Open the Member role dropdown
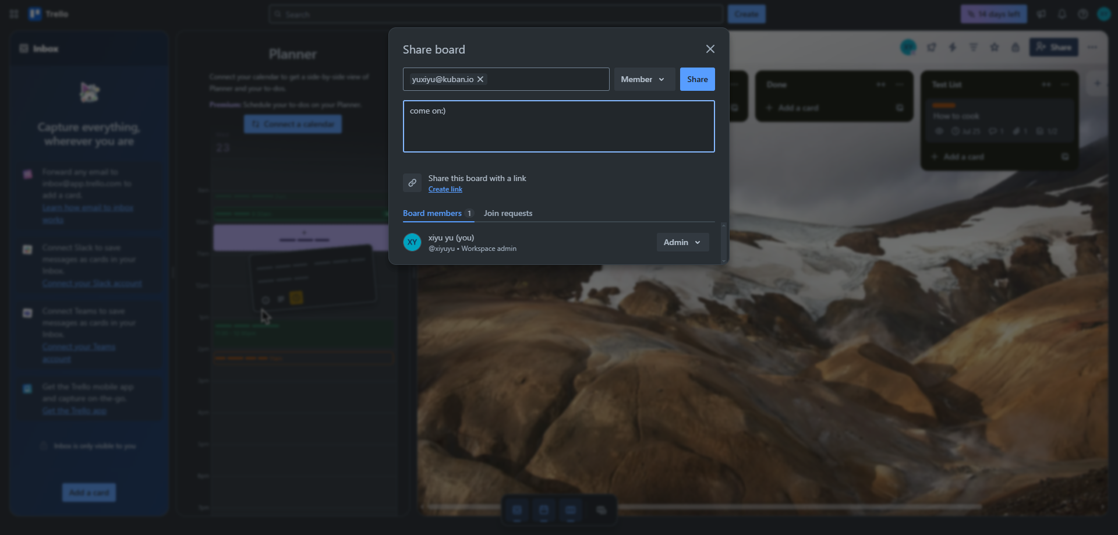1118x535 pixels. pos(644,79)
